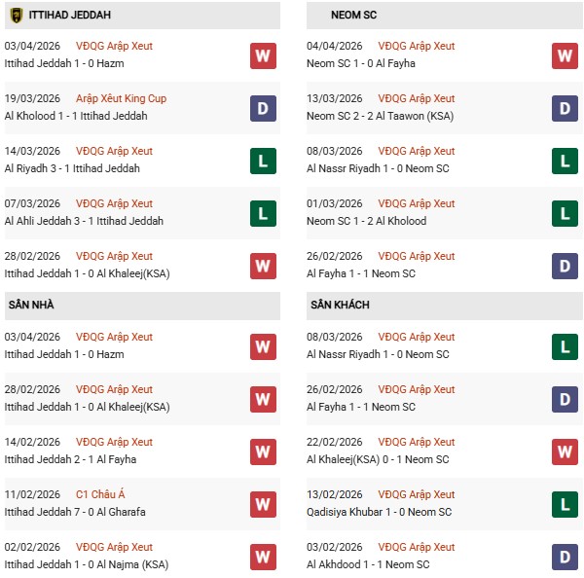The height and width of the screenshot is (578, 584).
Task: Click the W badge for Al Khaleej 0-1 Neom SC
Action: coord(566,452)
